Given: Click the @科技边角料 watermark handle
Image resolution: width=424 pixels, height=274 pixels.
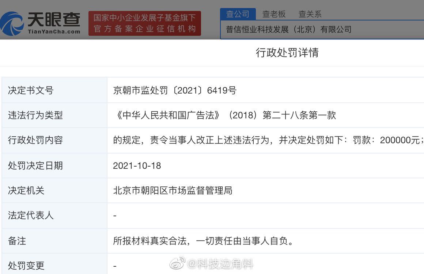Looking at the screenshot, I should point(220,263).
